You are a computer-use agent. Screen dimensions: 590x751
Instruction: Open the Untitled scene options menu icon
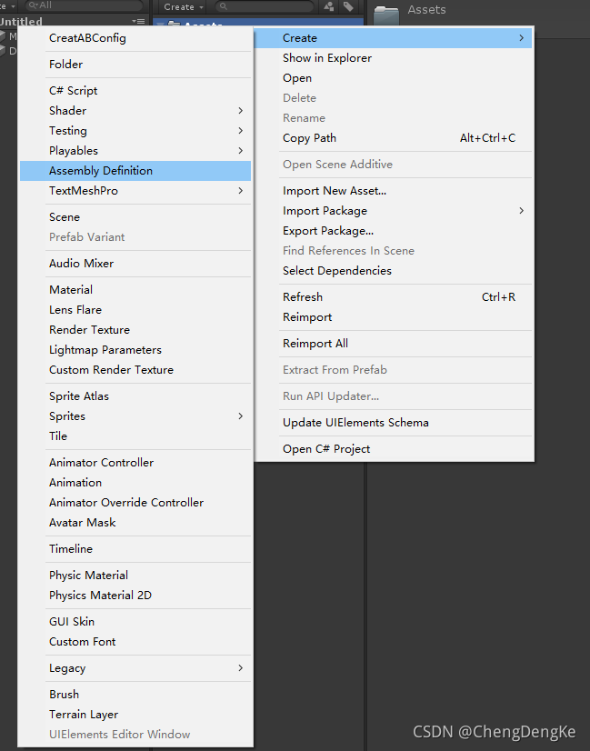tap(138, 21)
